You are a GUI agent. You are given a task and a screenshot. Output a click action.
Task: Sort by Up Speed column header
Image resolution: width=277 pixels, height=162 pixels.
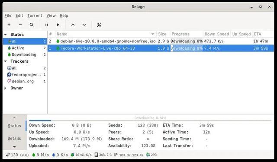(x=242, y=34)
